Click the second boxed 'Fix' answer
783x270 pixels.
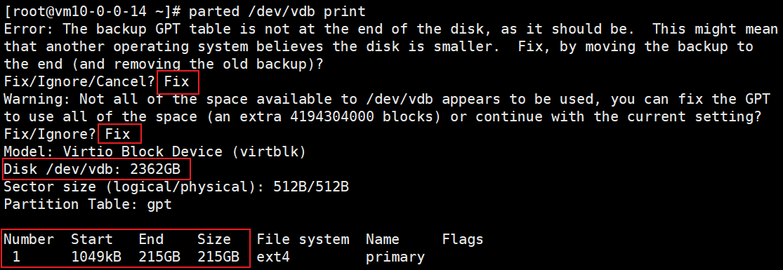coord(118,134)
